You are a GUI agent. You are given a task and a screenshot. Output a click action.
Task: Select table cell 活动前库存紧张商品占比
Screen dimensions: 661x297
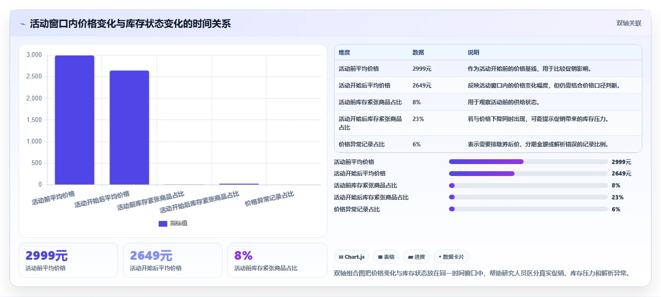(370, 102)
